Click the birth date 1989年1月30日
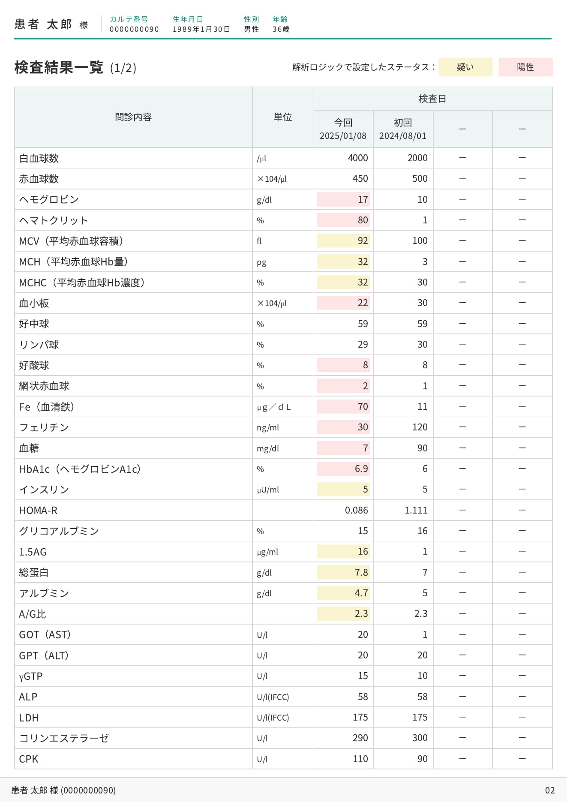Viewport: 567px width, 802px height. tap(201, 29)
